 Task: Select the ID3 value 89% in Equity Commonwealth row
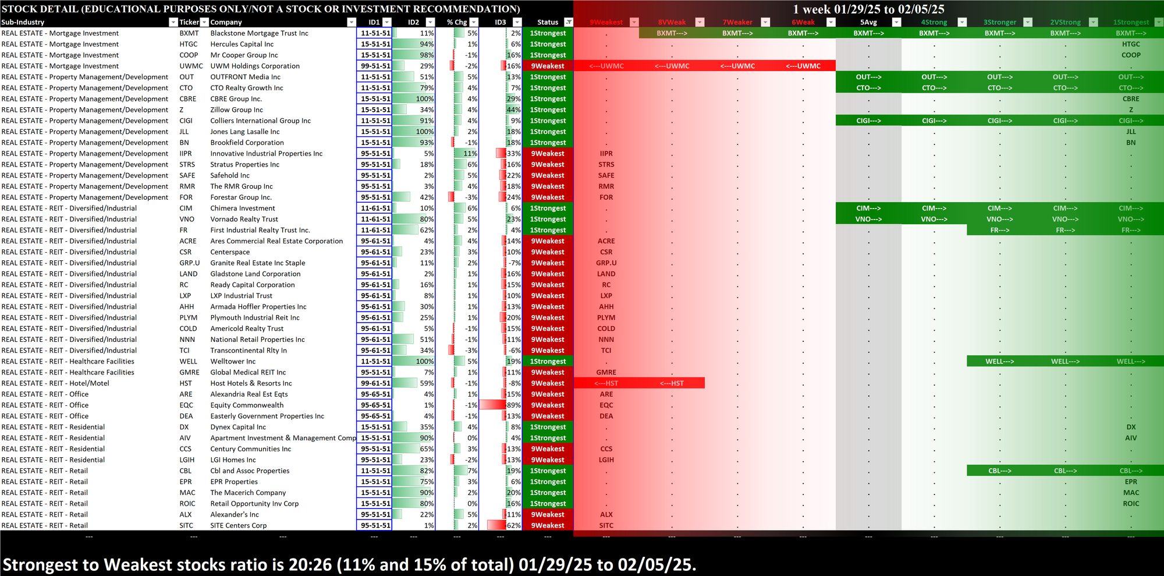pos(501,405)
